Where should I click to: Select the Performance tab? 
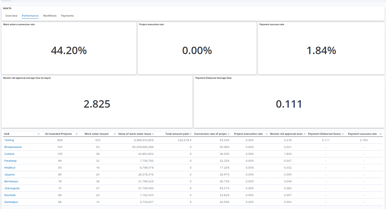[30, 16]
